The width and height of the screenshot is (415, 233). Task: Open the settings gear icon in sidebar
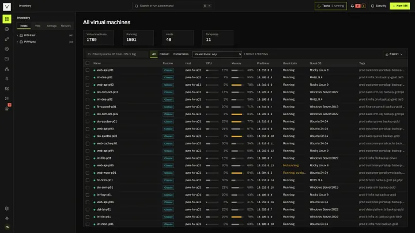(x=7, y=208)
